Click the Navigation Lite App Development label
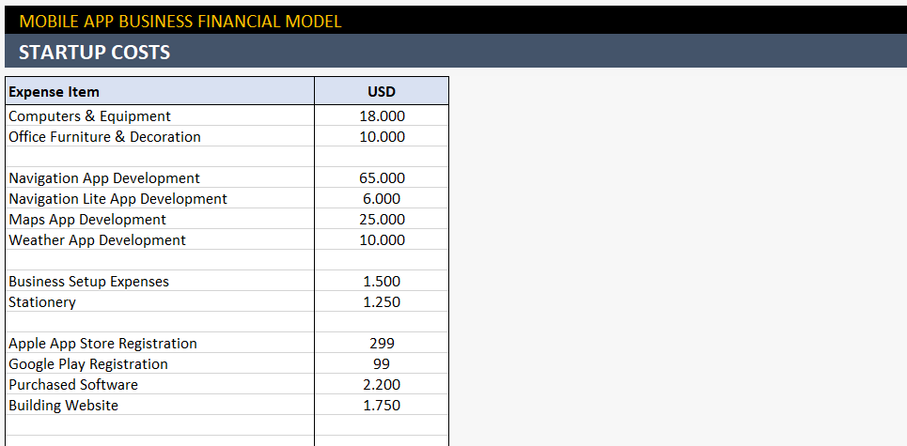Screen dimensions: 907x446 (x=118, y=199)
